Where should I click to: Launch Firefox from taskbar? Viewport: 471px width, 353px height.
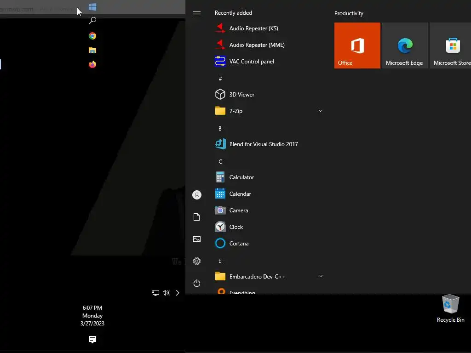[x=92, y=64]
